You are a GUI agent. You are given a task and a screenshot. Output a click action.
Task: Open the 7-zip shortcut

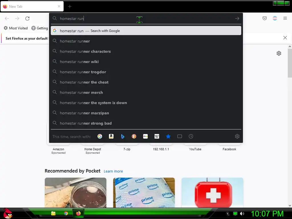coord(127,149)
